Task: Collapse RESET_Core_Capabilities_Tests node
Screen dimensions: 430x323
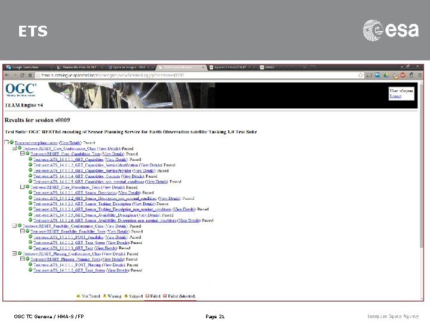Action: point(23,154)
